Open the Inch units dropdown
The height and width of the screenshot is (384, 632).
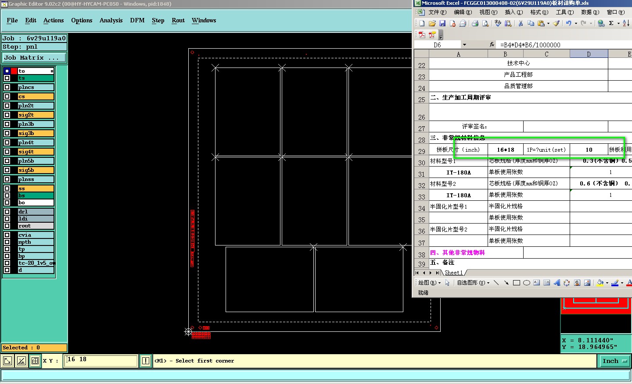pos(614,361)
